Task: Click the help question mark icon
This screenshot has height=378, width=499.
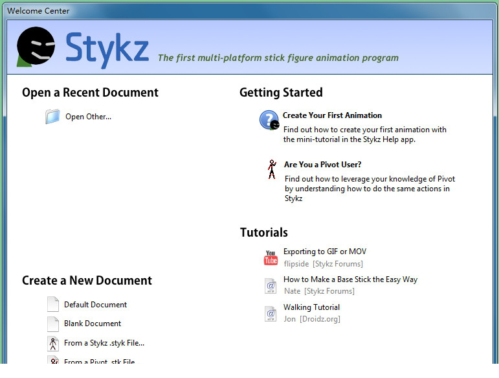Action: pyautogui.click(x=269, y=120)
